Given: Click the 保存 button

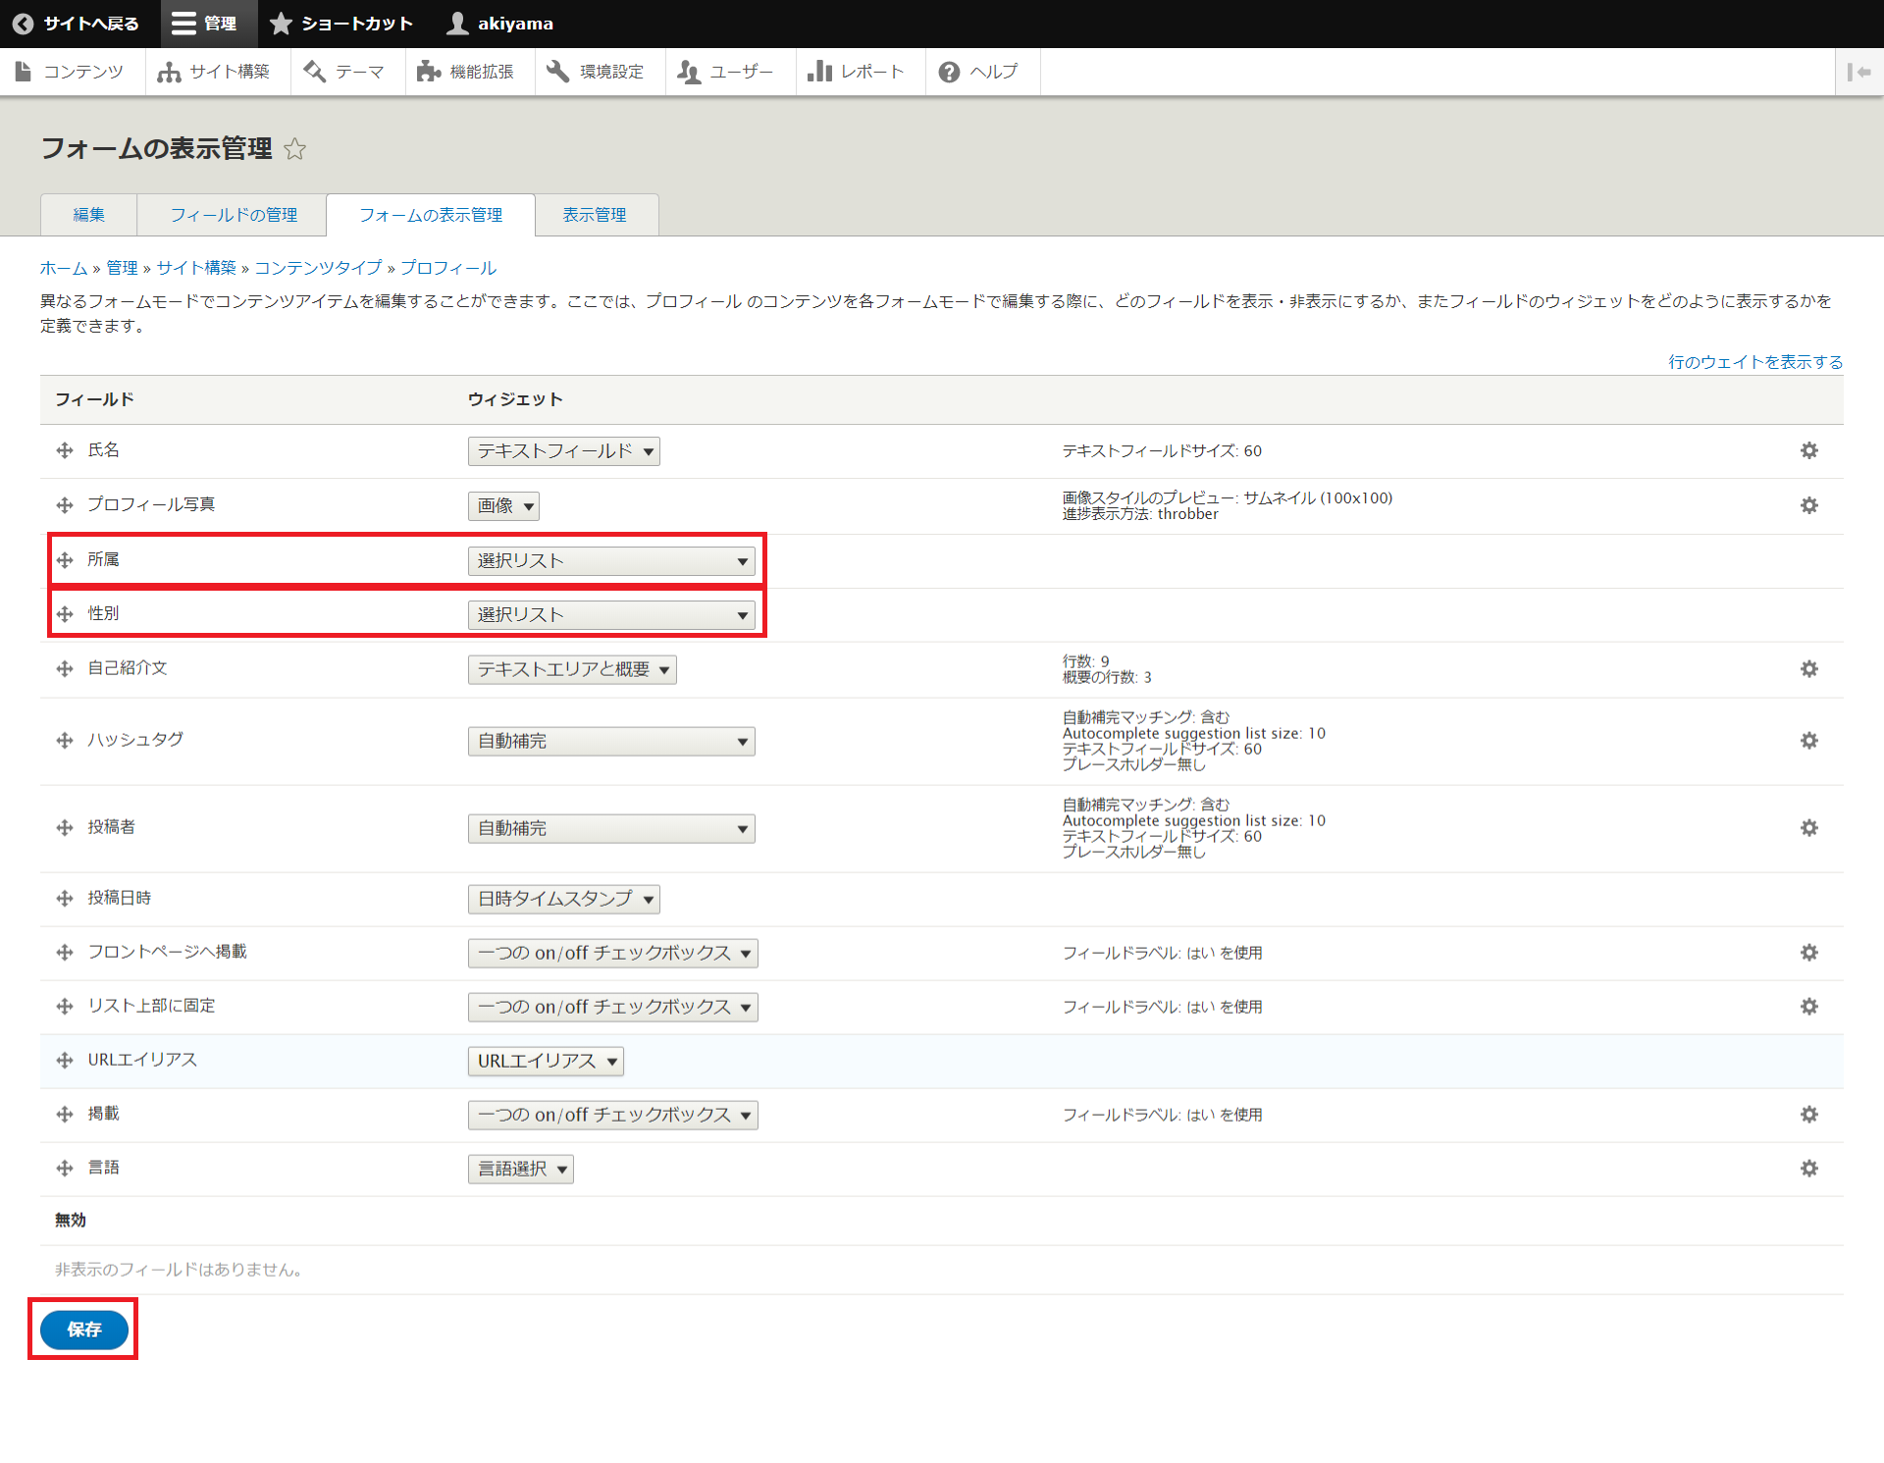Looking at the screenshot, I should (x=84, y=1330).
